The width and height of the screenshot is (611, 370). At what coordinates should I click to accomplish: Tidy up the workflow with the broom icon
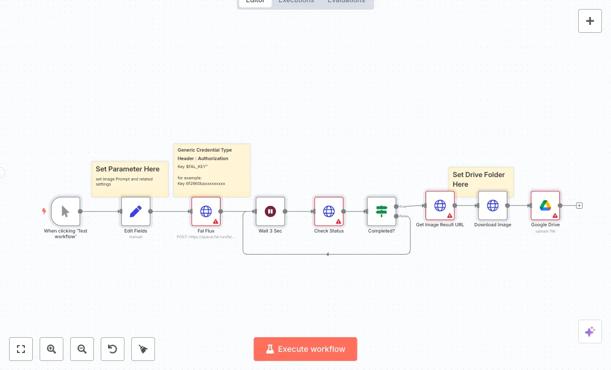coord(143,349)
